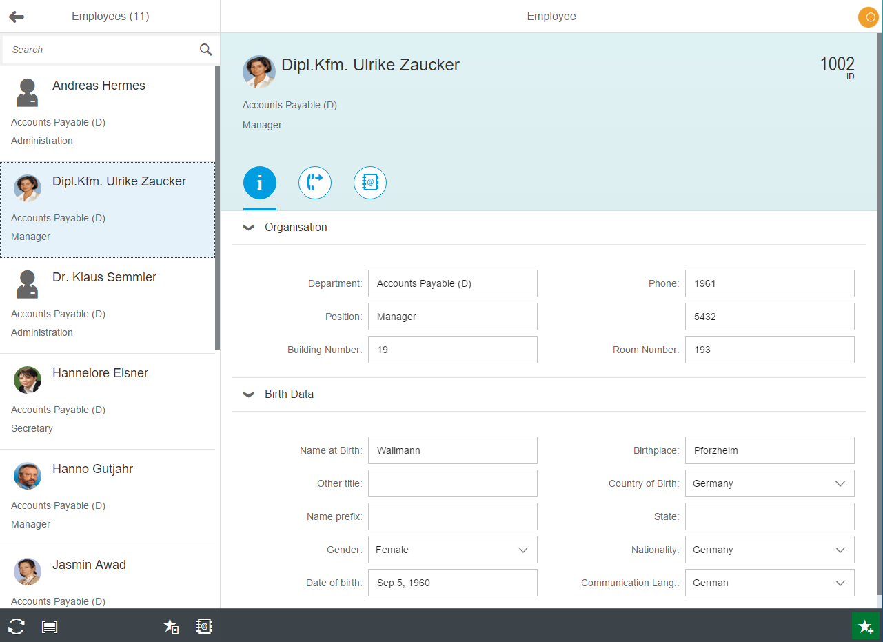Open the contact address book tab
Image resolution: width=883 pixels, height=642 pixels.
click(370, 183)
